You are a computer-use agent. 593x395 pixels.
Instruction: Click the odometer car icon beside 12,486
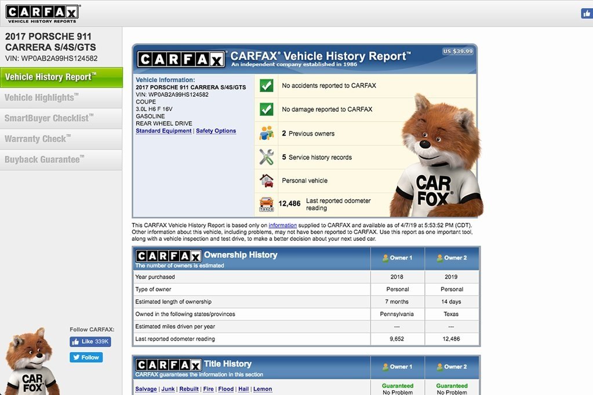[267, 204]
